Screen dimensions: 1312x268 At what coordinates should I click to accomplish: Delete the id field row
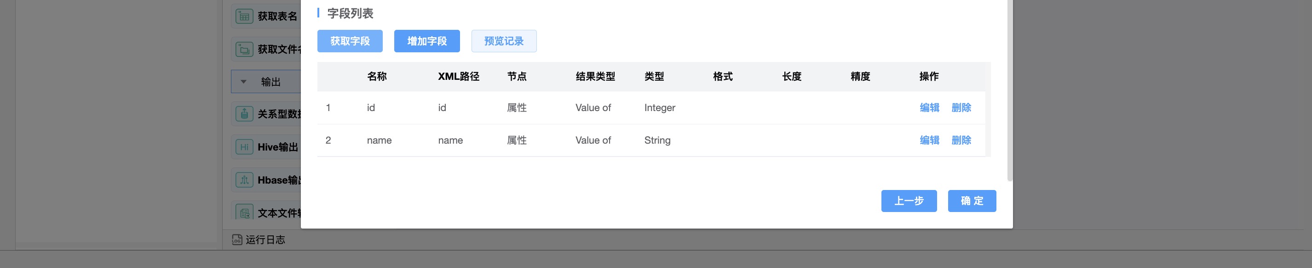click(x=961, y=108)
